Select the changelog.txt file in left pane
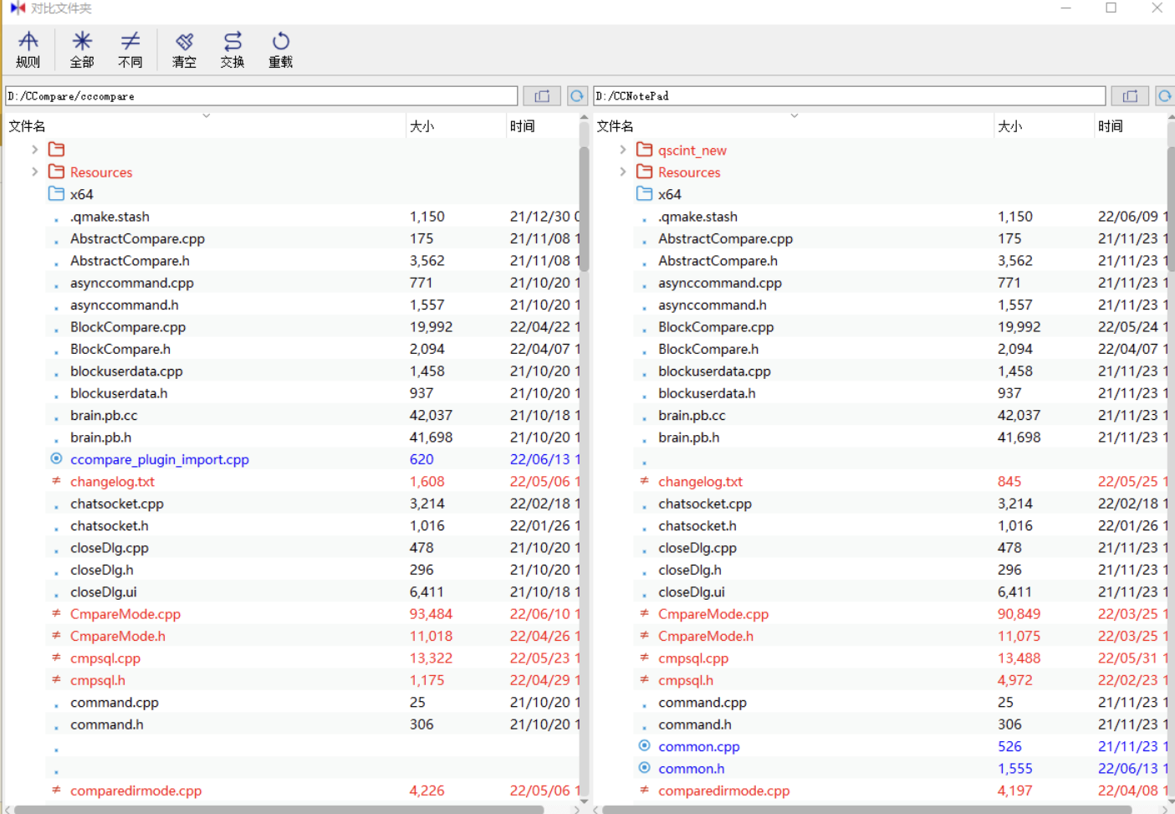 click(x=112, y=481)
